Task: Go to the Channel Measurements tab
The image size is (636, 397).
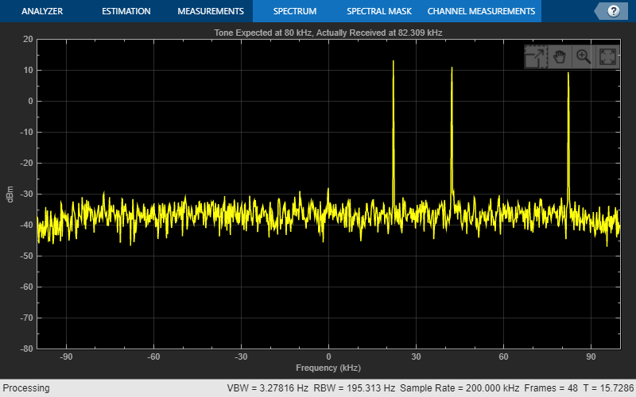Action: [481, 11]
